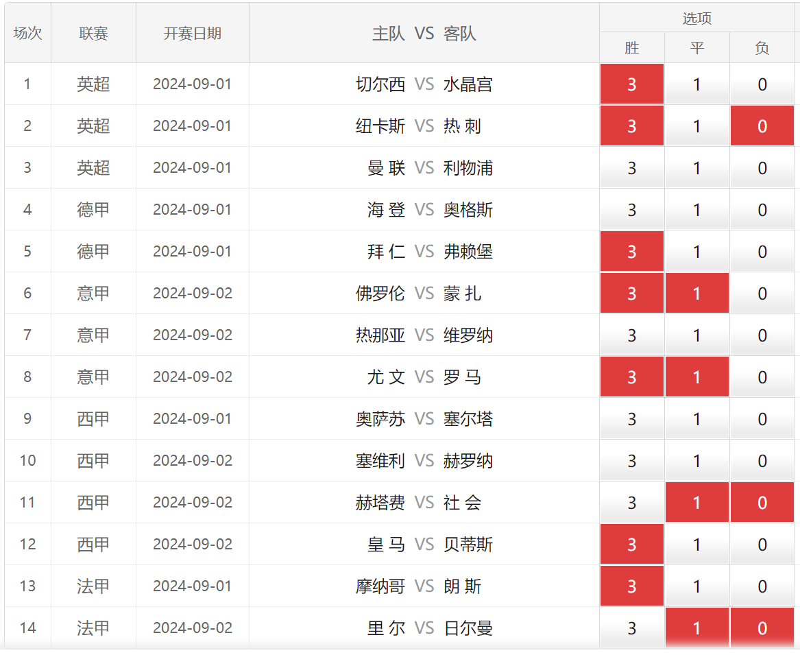Deselect draw (1) for 尤文 VS 罗马
The image size is (800, 655).
[697, 377]
